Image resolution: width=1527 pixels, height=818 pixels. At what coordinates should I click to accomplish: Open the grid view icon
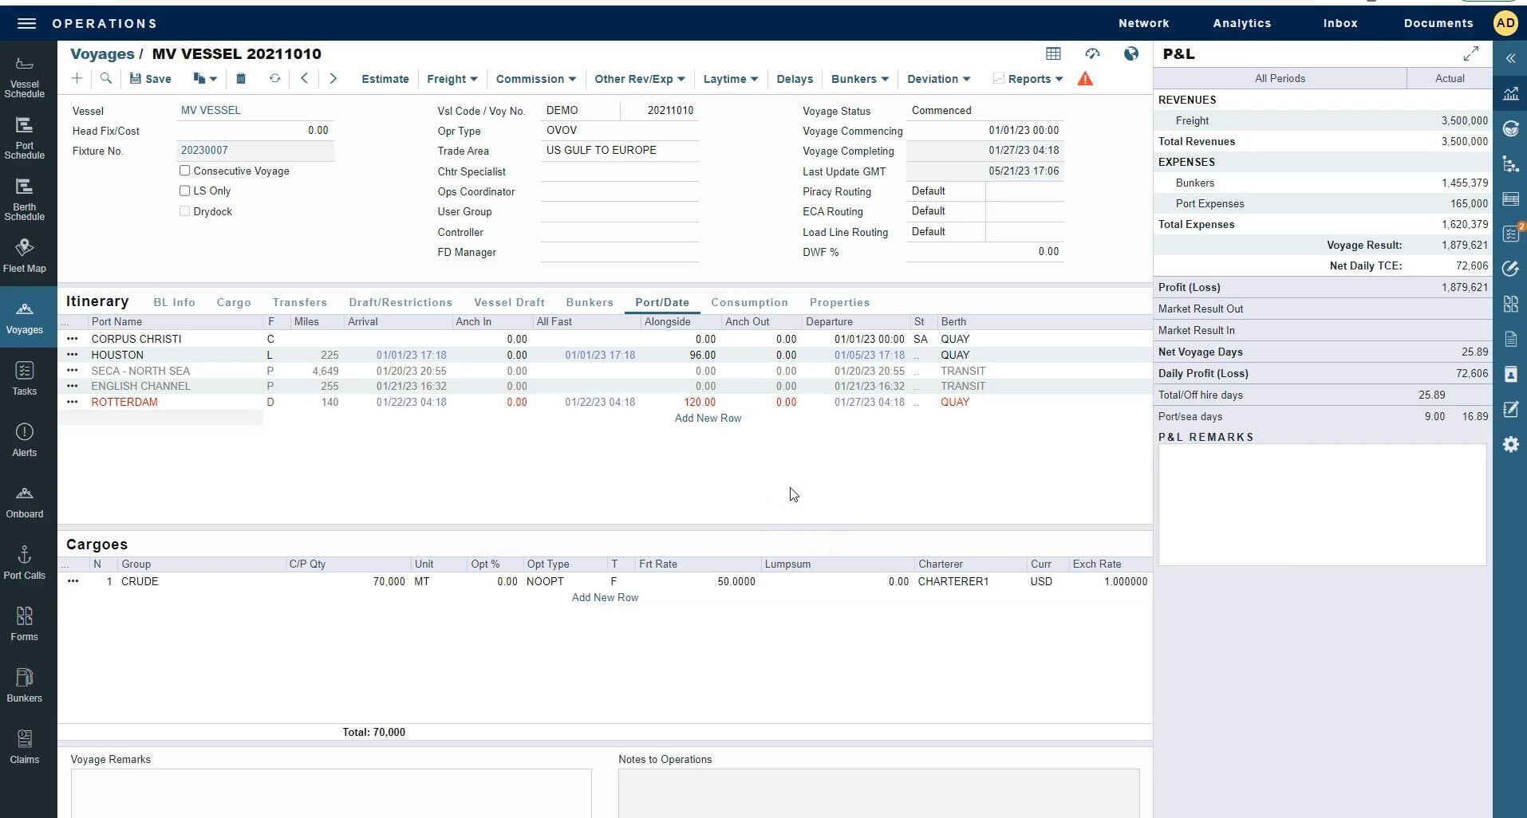coord(1053,53)
